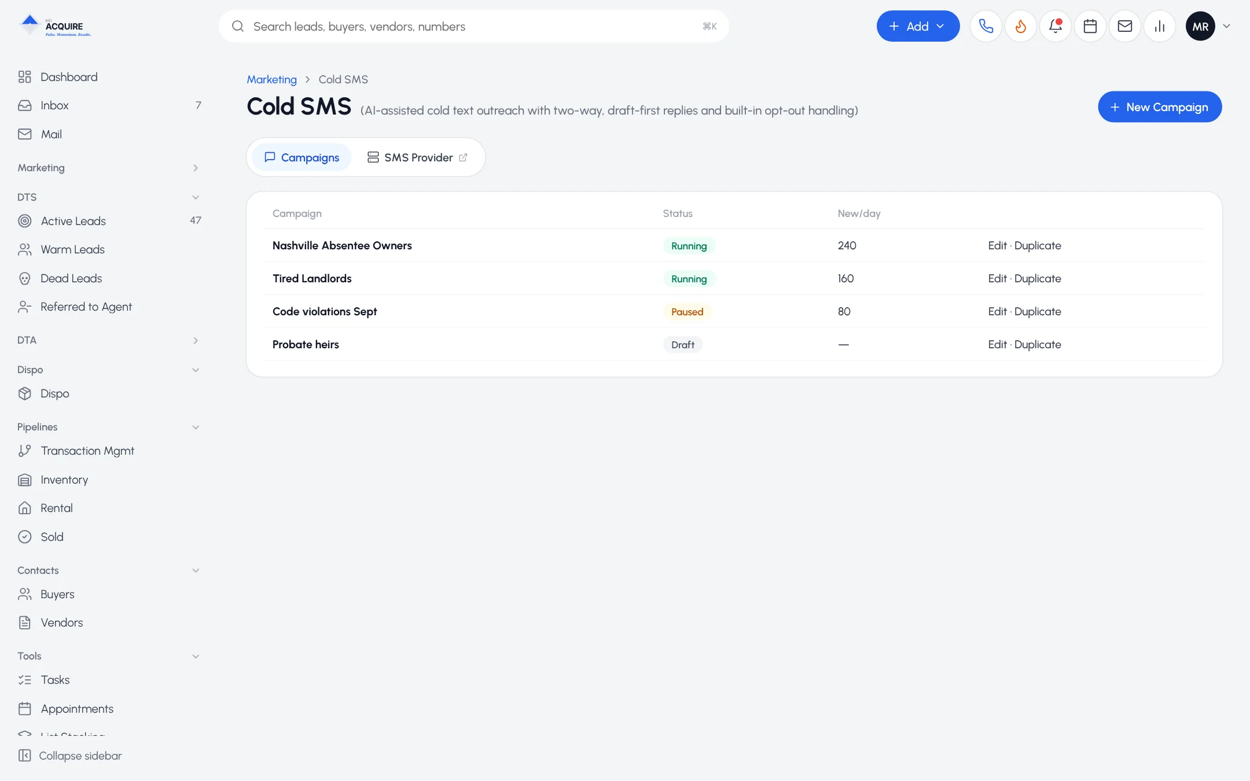
Task: Create a New Campaign
Action: pos(1160,107)
